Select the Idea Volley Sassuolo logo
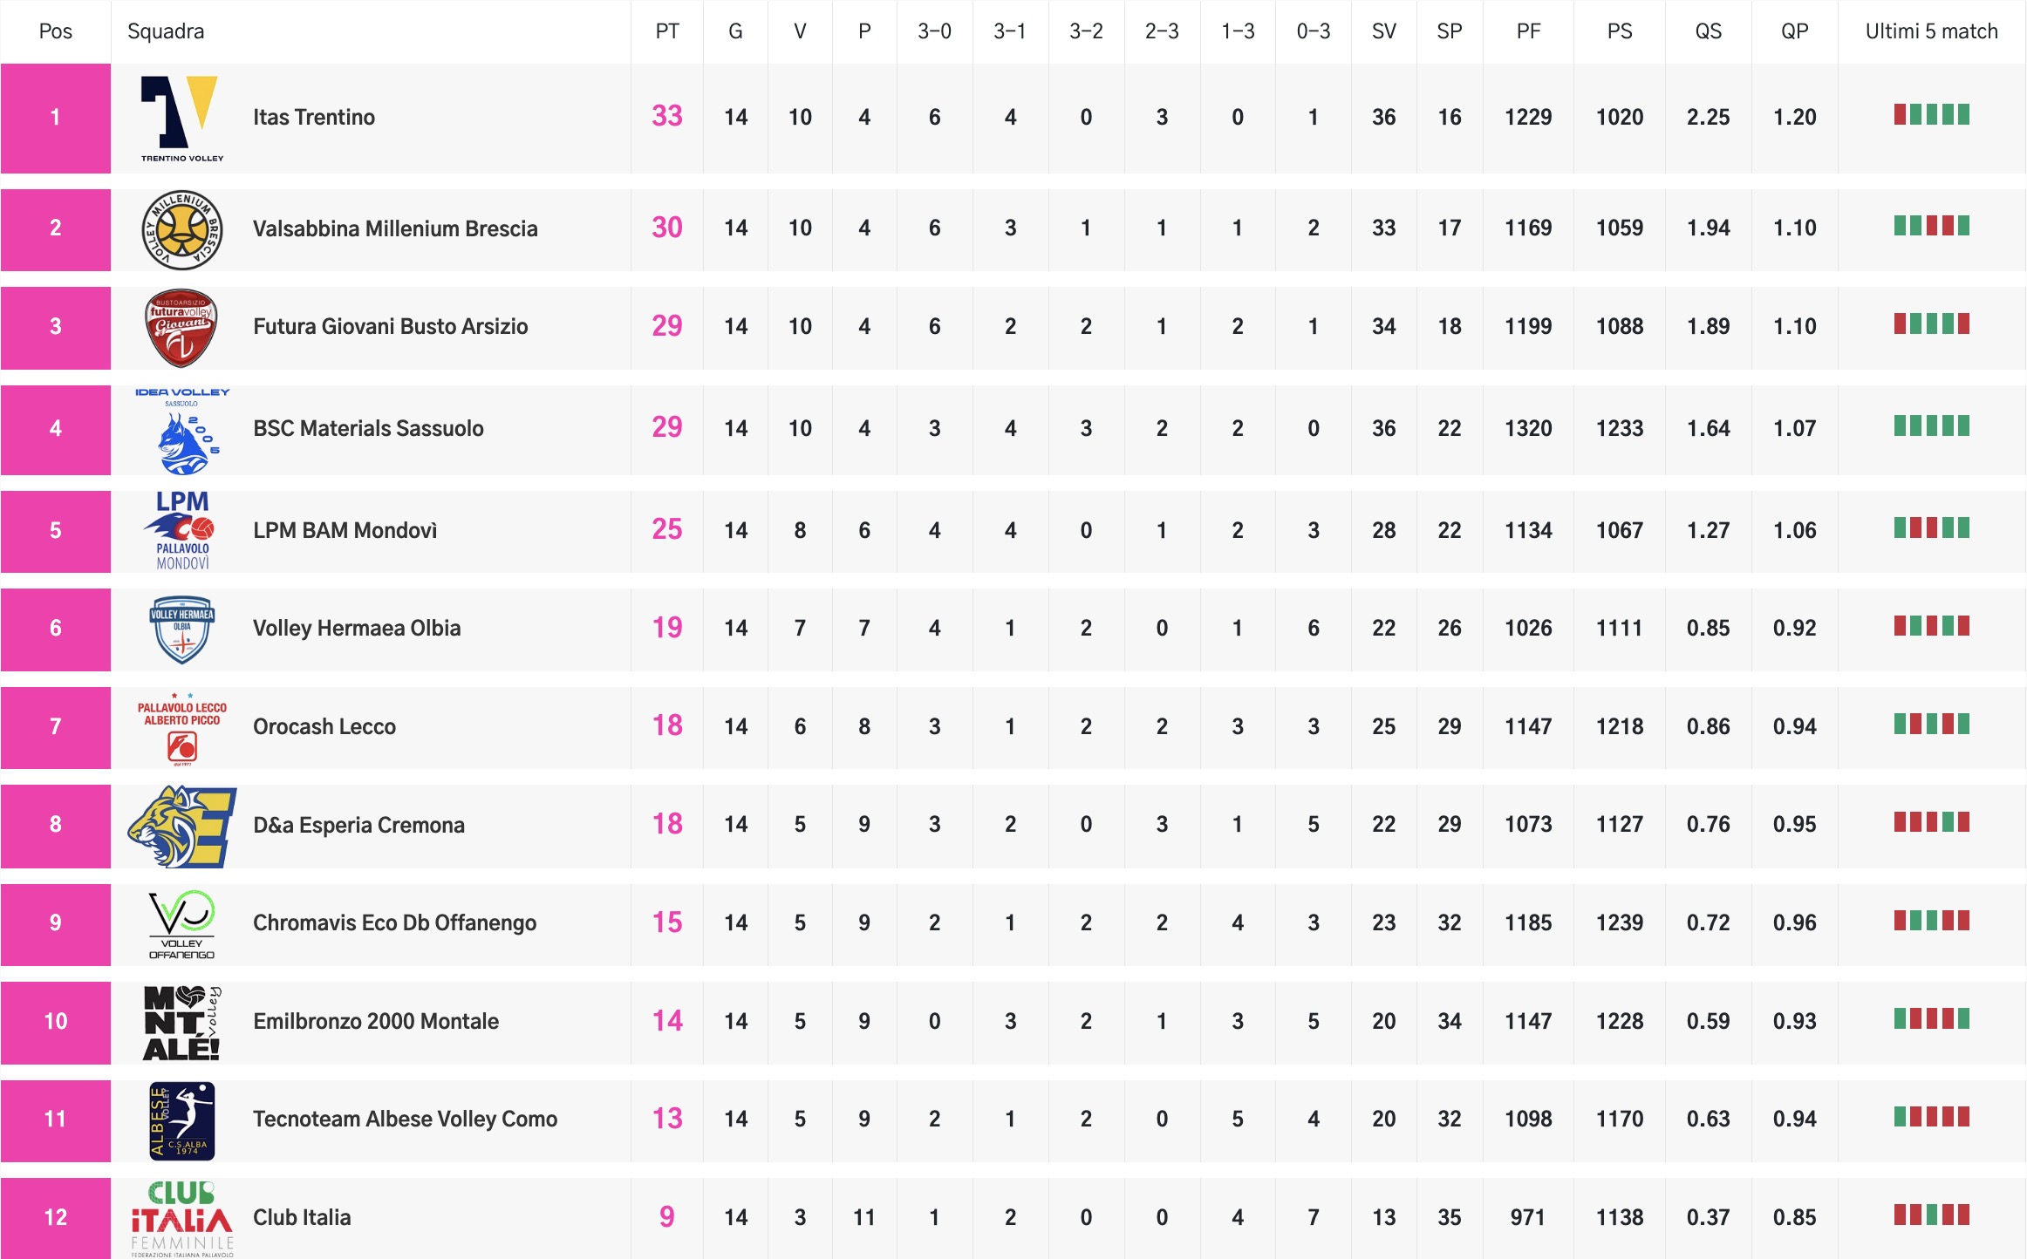 click(182, 430)
